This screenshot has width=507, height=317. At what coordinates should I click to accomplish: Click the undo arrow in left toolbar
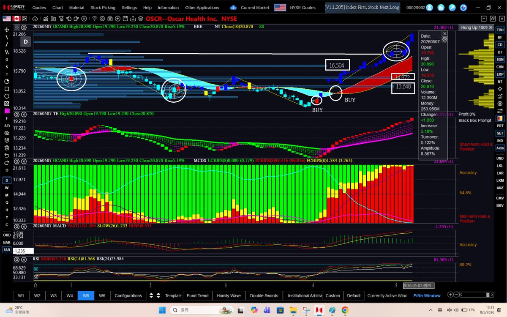pos(7,155)
